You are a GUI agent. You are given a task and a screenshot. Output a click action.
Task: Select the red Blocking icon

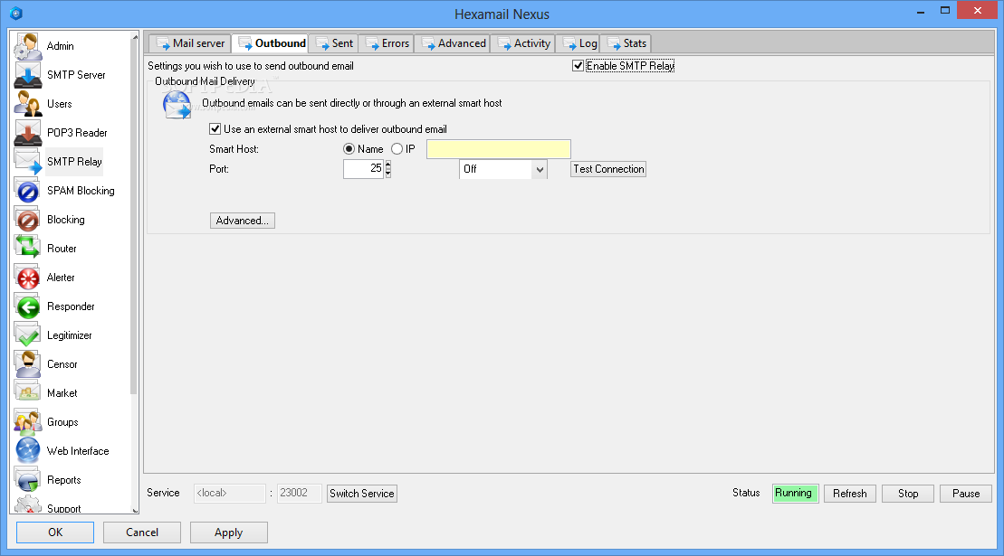[27, 219]
